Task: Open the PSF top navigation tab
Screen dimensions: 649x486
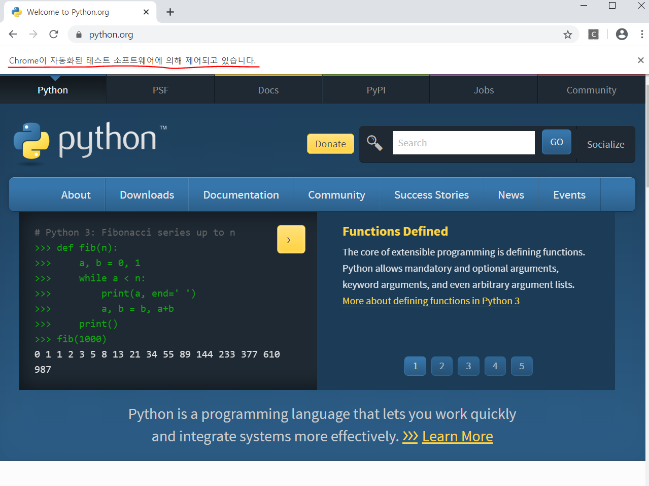Action: click(160, 90)
